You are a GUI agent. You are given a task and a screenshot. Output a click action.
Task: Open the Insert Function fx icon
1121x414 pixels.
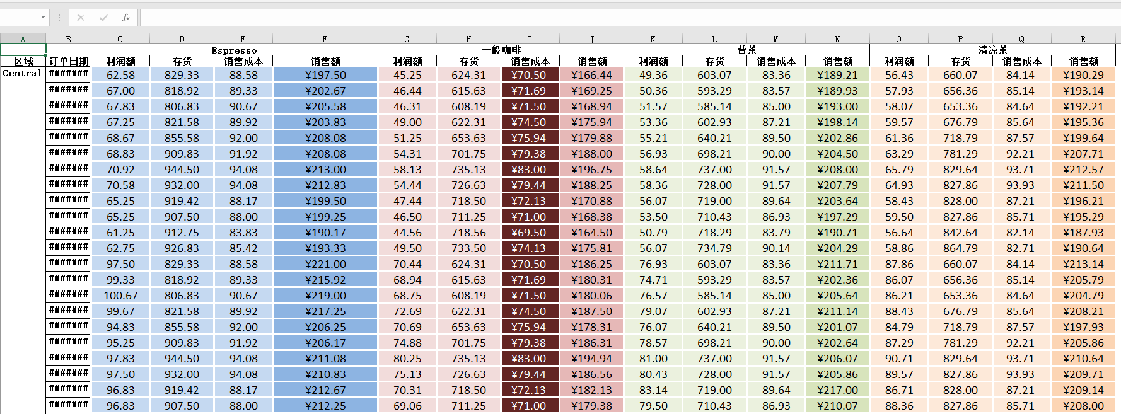click(126, 18)
